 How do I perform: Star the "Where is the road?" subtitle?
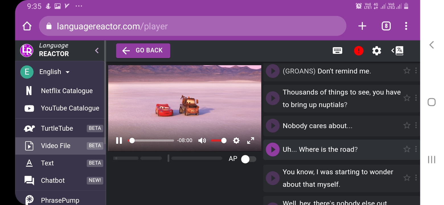407,149
